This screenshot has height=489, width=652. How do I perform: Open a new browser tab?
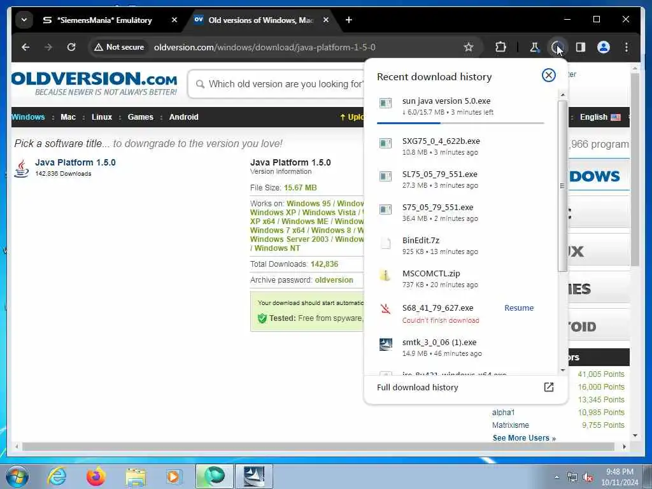349,20
